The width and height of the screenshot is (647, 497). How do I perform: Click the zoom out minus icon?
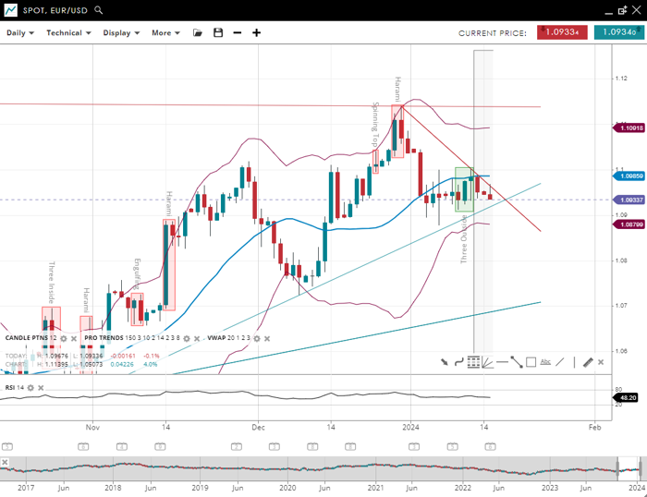tap(238, 32)
